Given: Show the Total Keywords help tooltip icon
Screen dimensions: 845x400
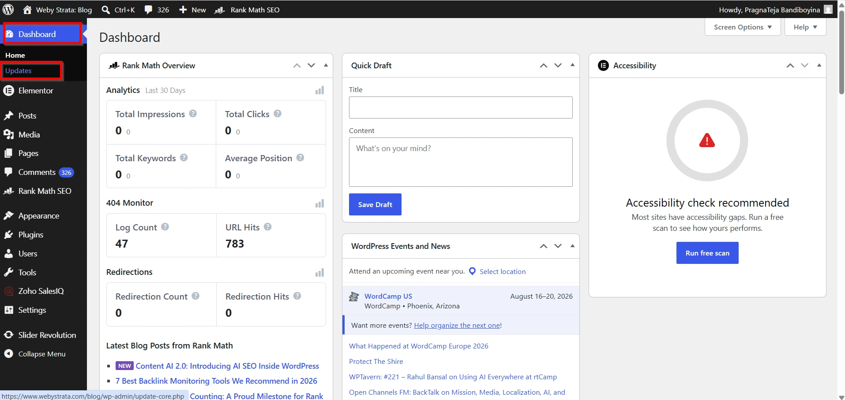Looking at the screenshot, I should click(x=184, y=157).
